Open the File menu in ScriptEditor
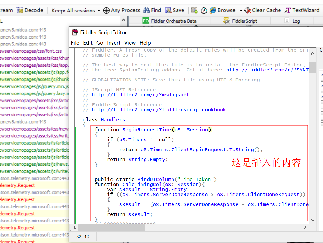This screenshot has height=243, width=323. point(75,43)
